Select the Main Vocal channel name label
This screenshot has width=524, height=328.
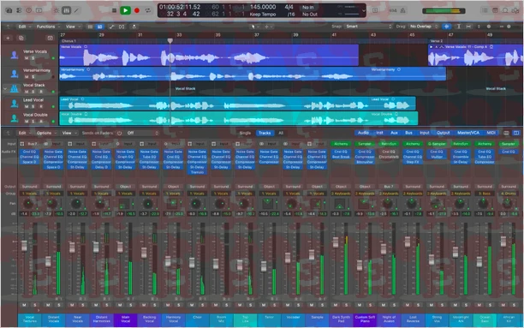[x=125, y=320]
